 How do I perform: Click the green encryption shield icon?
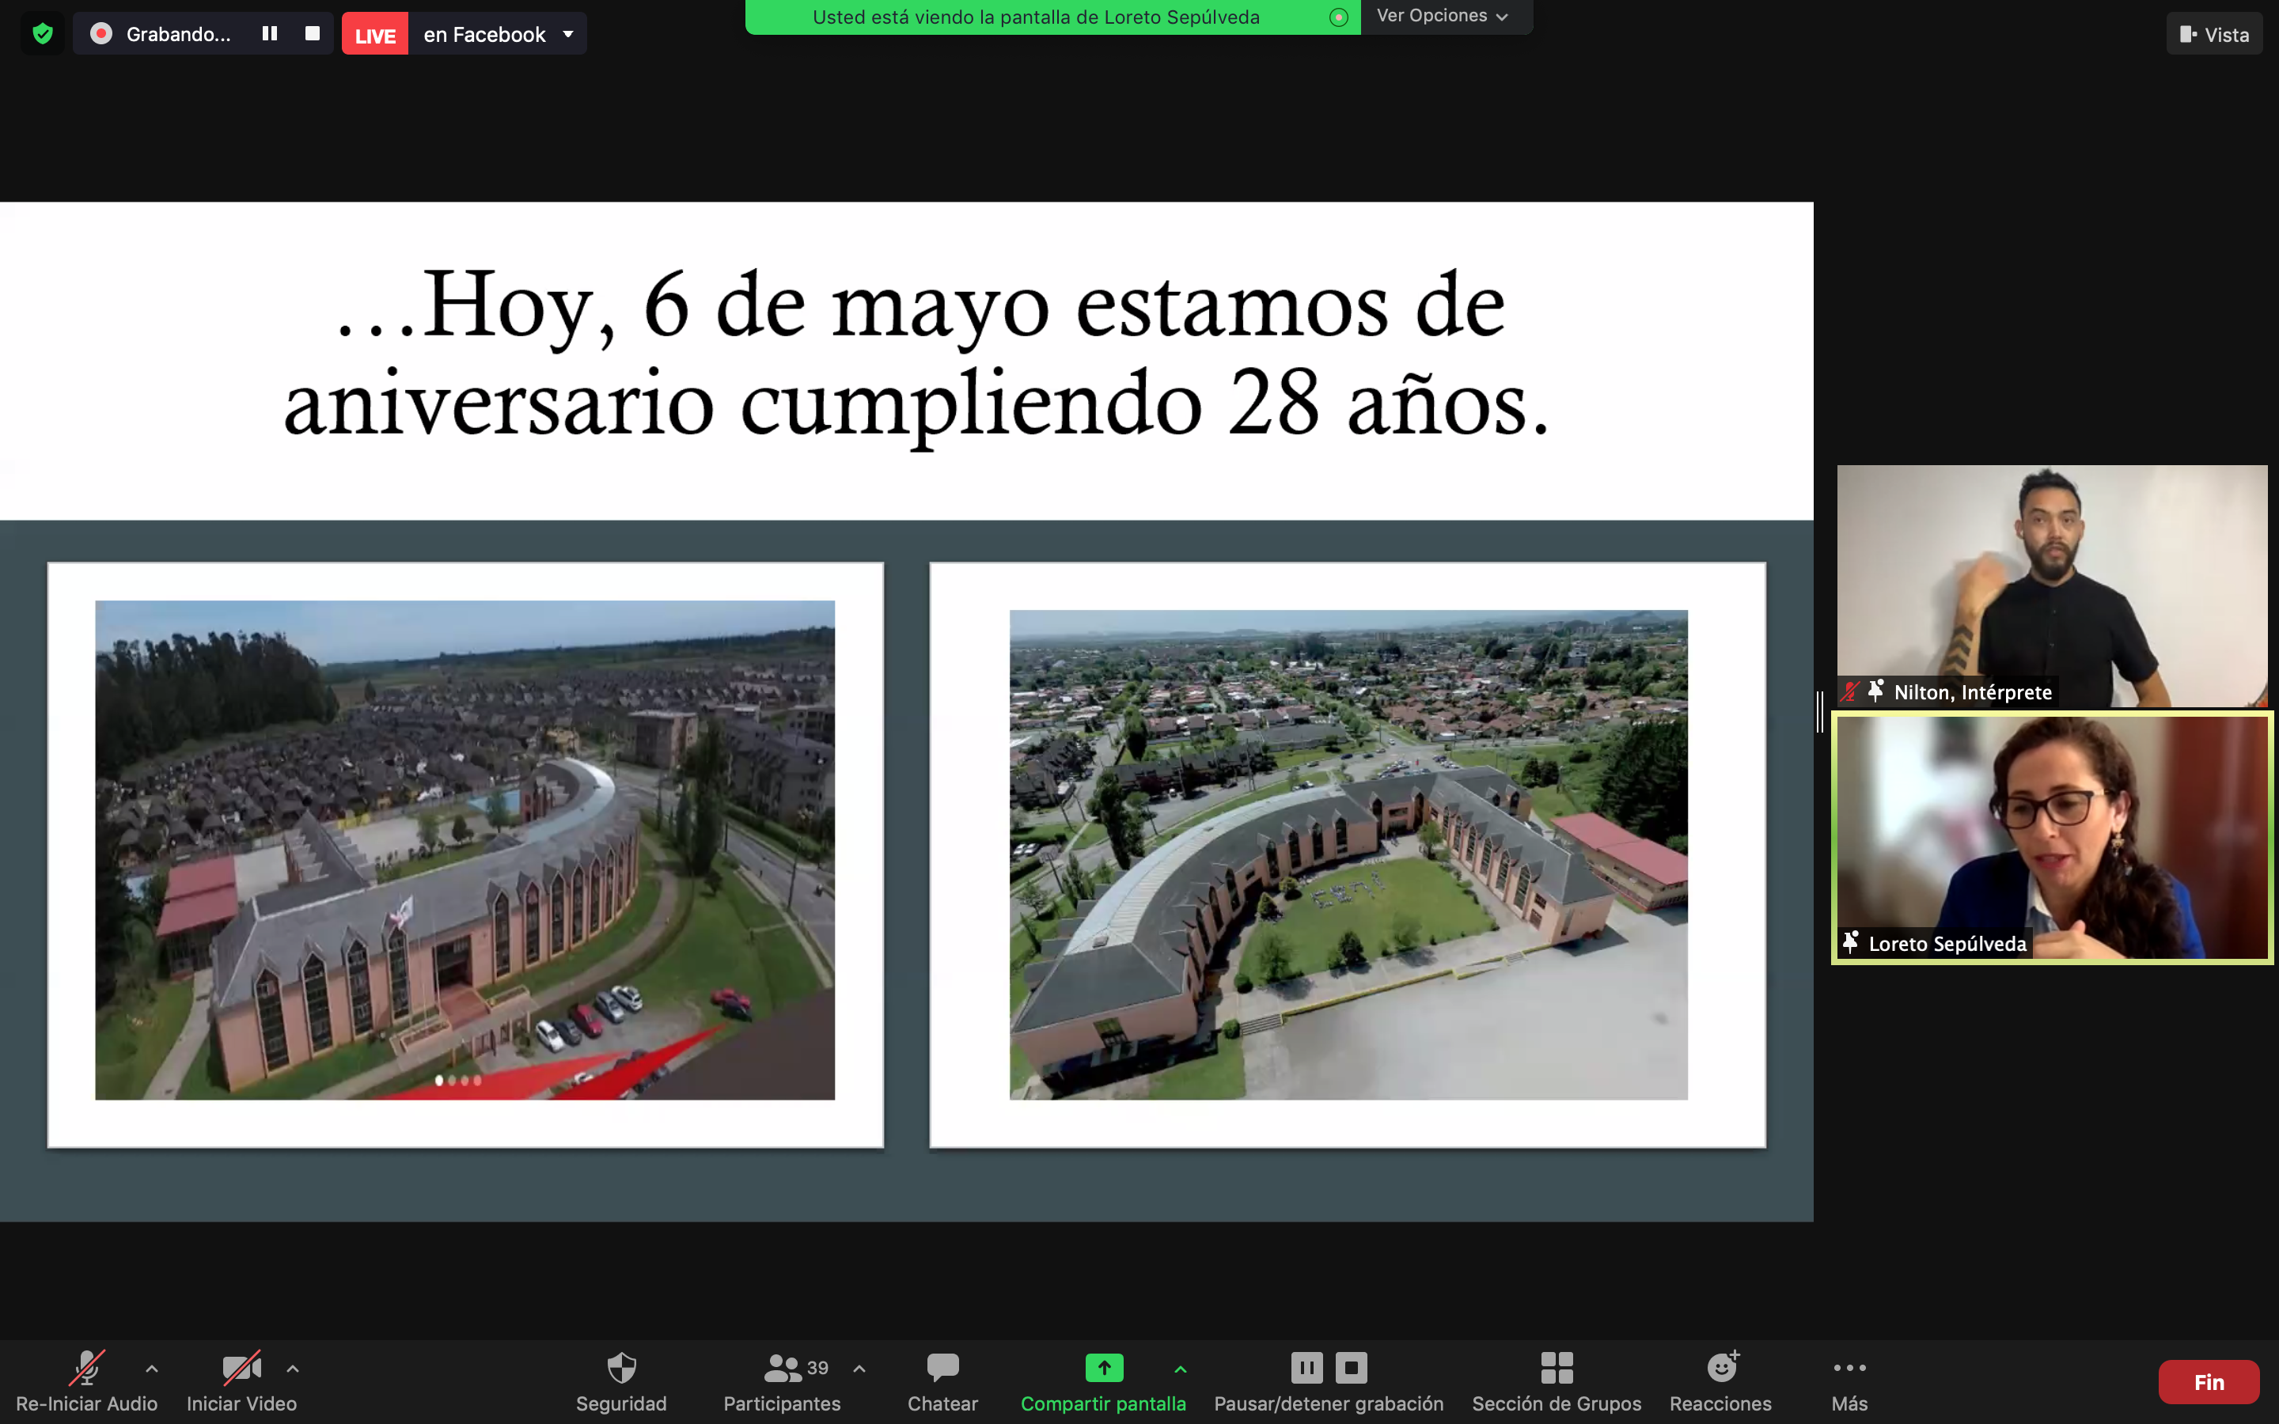[x=43, y=34]
